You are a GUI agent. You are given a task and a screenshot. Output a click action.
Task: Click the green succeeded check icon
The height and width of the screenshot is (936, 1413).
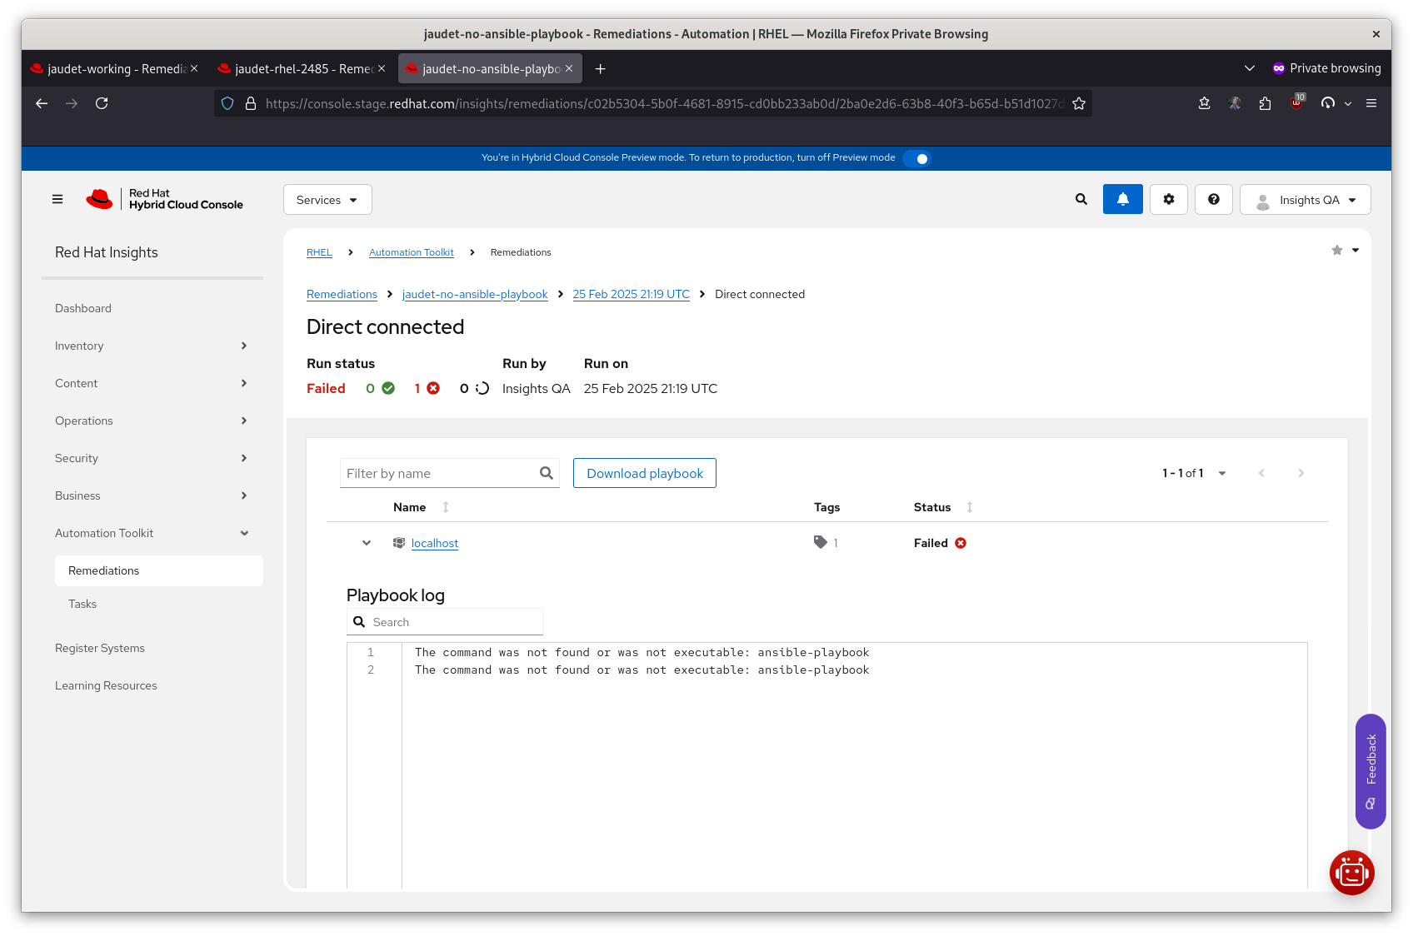388,388
